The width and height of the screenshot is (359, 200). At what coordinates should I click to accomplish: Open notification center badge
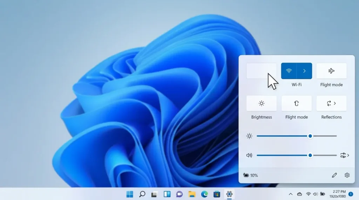pos(351,194)
